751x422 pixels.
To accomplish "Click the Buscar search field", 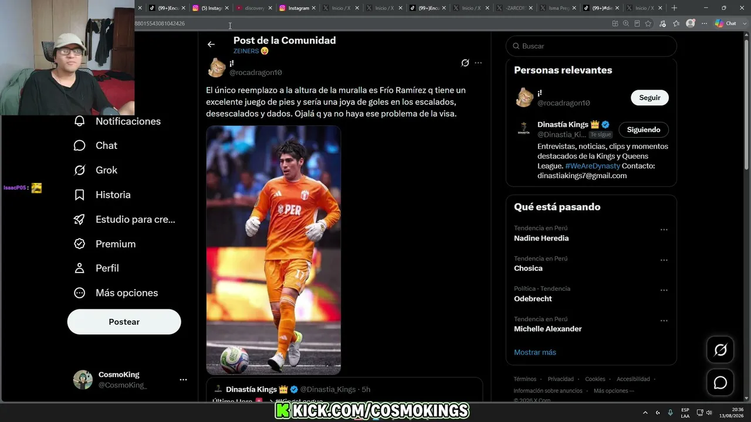I will (x=591, y=46).
